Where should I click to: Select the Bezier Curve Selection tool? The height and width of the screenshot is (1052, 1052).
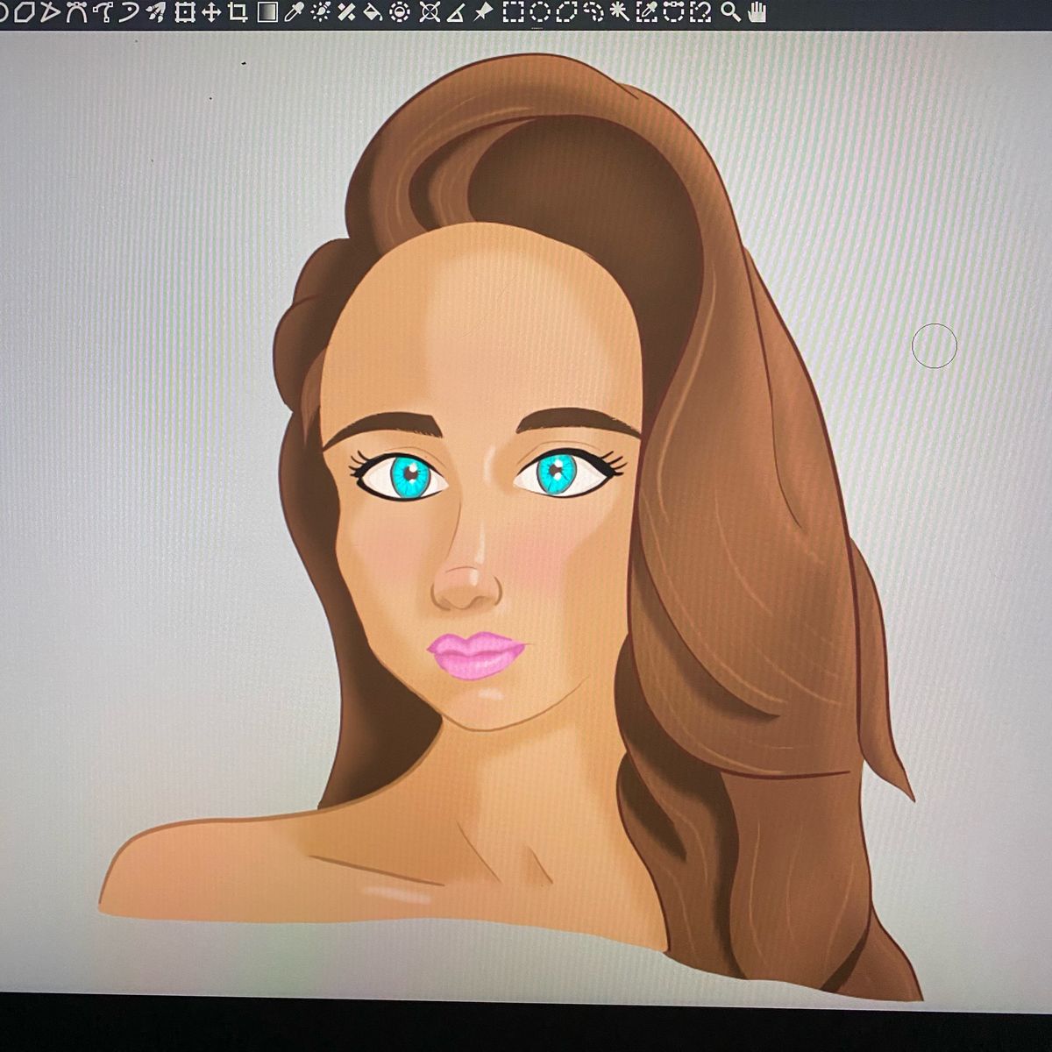(x=673, y=12)
